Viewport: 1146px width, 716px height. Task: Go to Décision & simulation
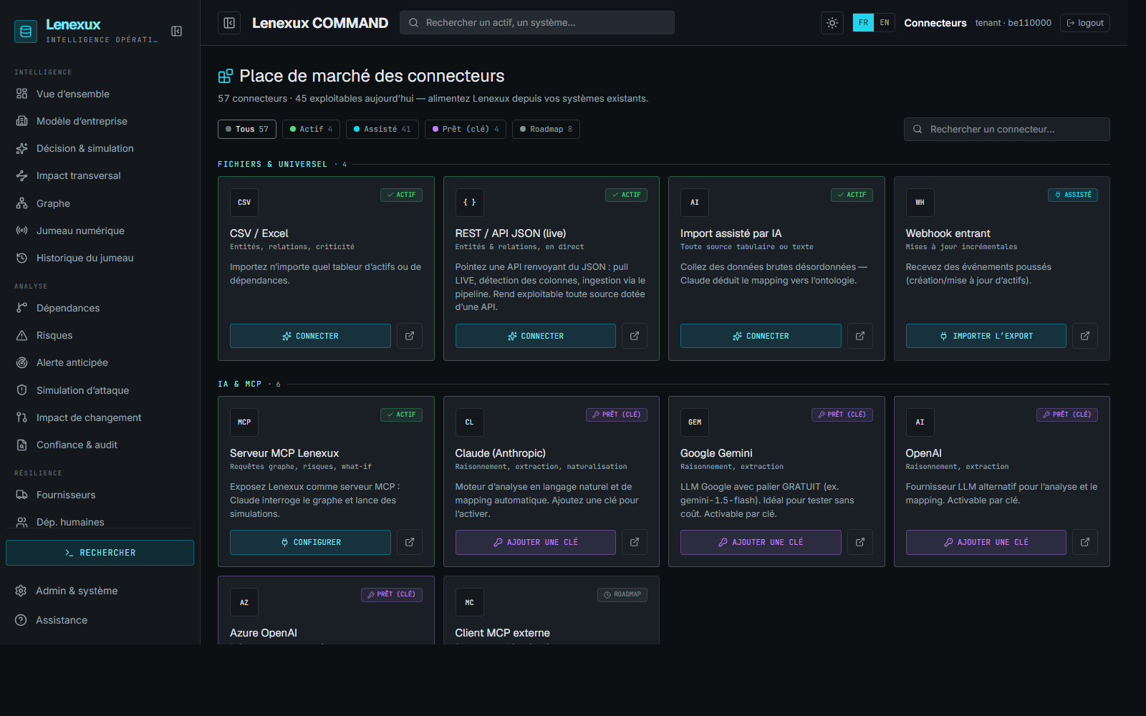point(100,148)
